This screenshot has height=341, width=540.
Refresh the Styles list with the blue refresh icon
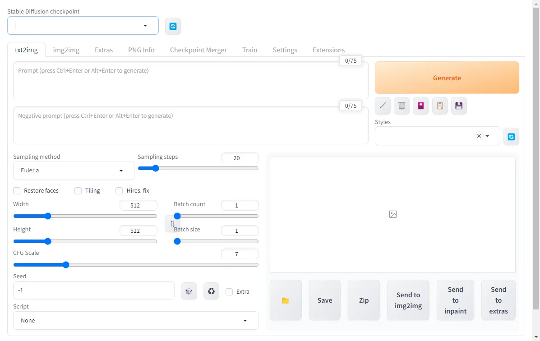click(512, 136)
